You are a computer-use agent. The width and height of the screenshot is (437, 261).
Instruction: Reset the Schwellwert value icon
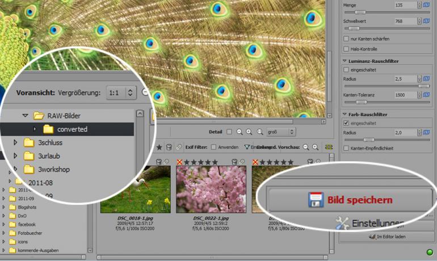point(426,21)
